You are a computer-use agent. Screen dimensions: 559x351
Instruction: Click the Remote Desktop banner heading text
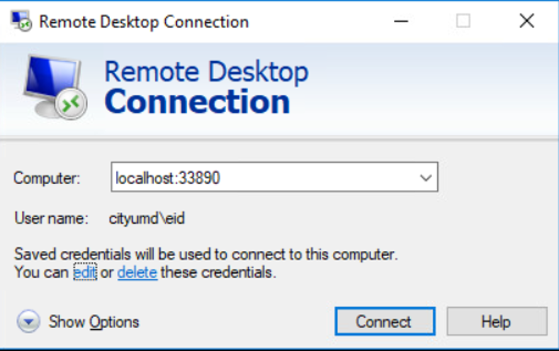[x=206, y=72]
